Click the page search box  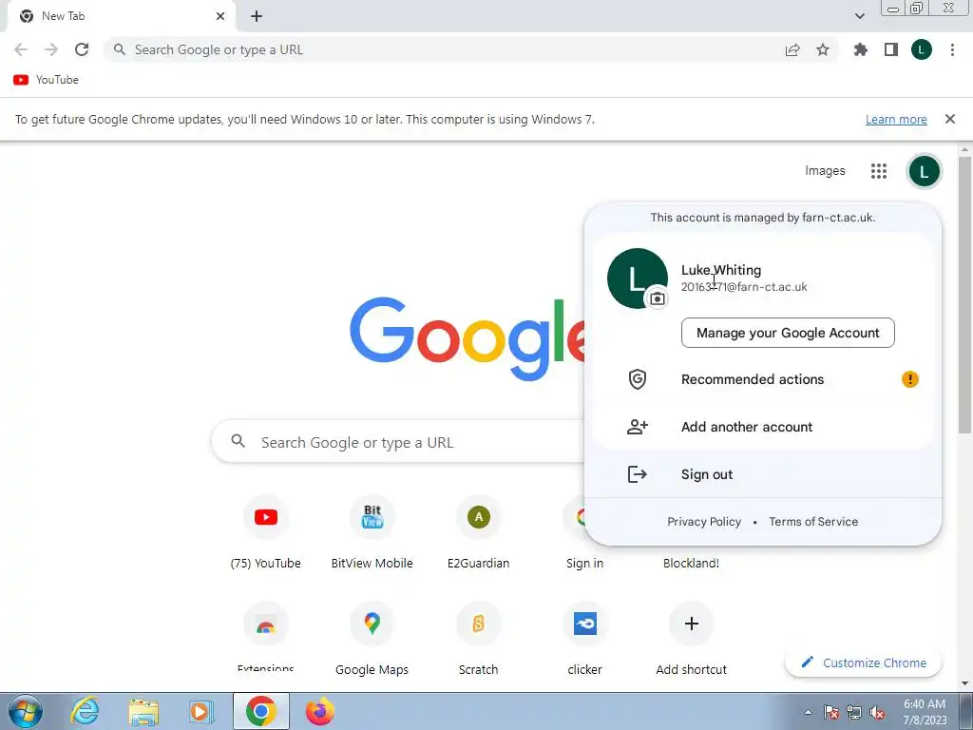pyautogui.click(x=397, y=442)
